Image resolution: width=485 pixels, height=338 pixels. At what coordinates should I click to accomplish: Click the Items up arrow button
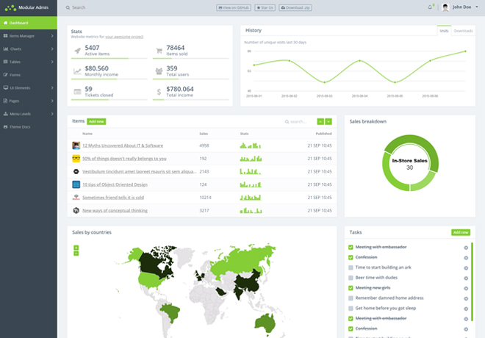320,121
